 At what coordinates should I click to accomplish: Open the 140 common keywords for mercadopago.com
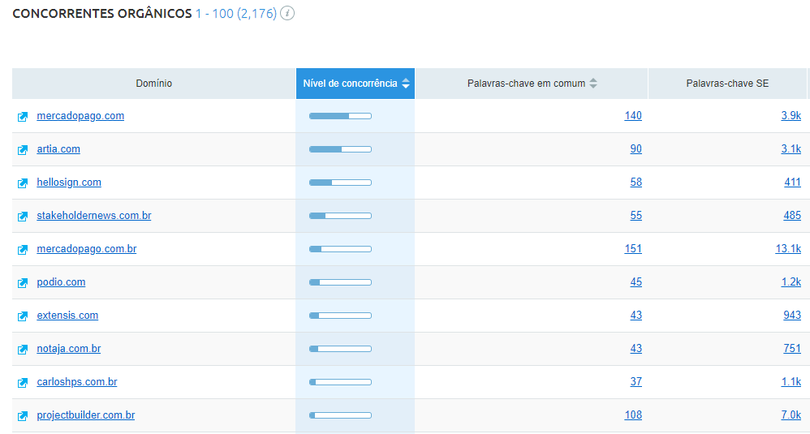(633, 115)
